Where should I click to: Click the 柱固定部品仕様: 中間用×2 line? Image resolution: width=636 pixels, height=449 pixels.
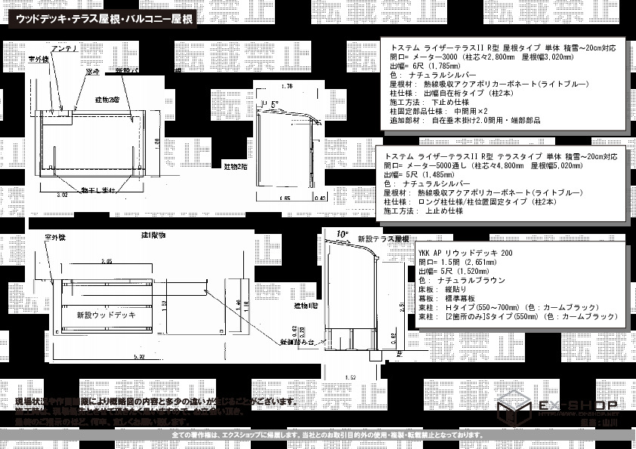coord(439,111)
